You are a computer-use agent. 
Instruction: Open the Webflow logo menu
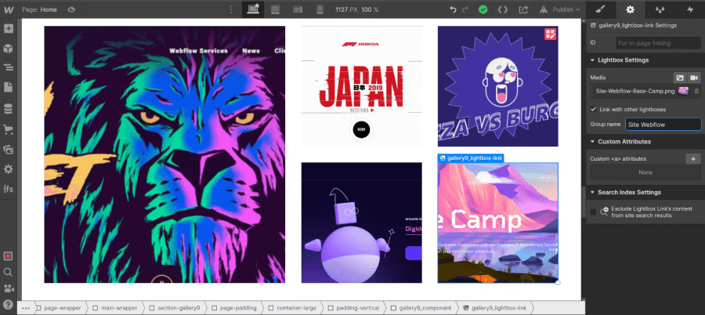[x=8, y=9]
